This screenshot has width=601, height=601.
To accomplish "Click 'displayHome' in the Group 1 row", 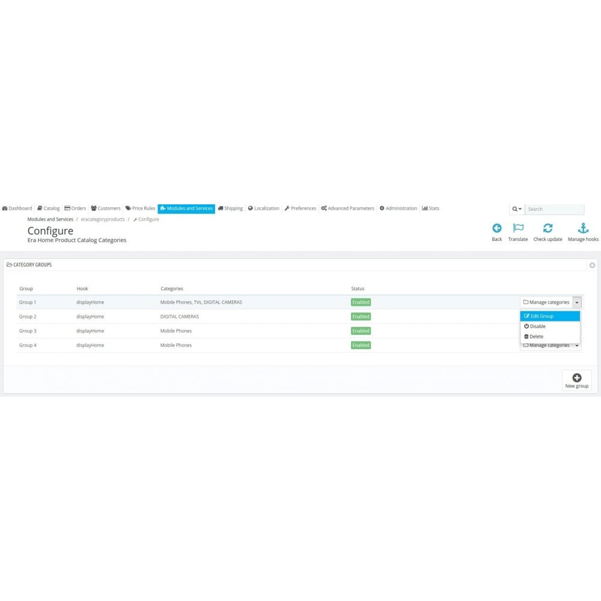I will (x=90, y=302).
